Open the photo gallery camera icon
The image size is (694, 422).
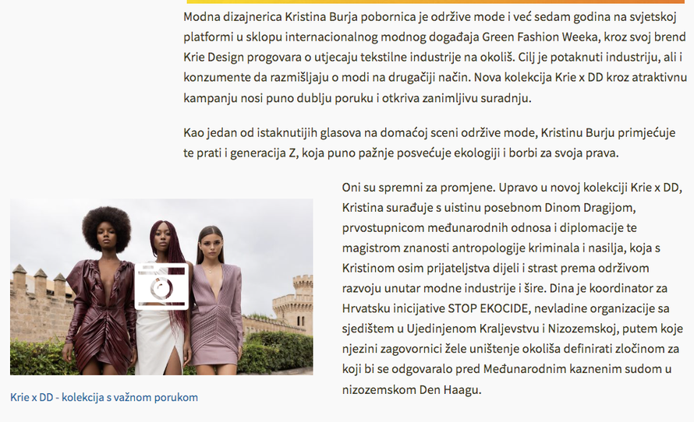(161, 287)
